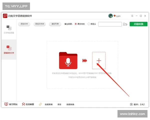Open the 文字转语音 sidebar tab
150x120 pixels.
coord(9,29)
